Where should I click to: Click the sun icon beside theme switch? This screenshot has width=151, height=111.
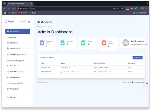pyautogui.click(x=21, y=22)
